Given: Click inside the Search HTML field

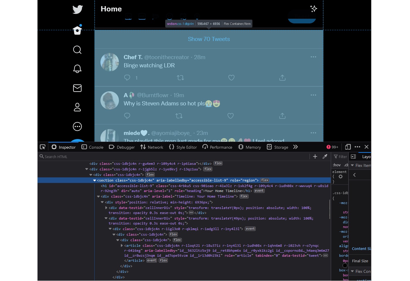Looking at the screenshot, I should [88, 157].
